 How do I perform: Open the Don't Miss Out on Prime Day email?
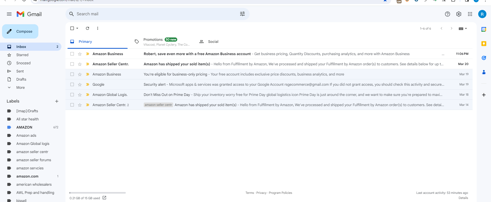pyautogui.click(x=269, y=95)
